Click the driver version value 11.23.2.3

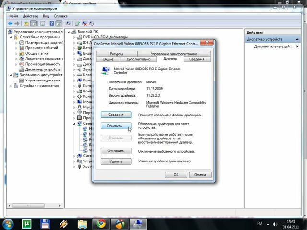153,96
